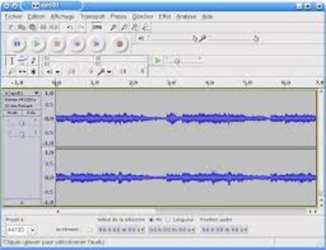Viewport: 326px width, 250px height.
Task: Click the input meter microphone icon
Action: [101, 72]
